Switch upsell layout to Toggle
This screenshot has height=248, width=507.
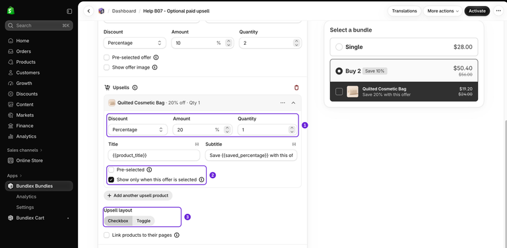click(143, 221)
